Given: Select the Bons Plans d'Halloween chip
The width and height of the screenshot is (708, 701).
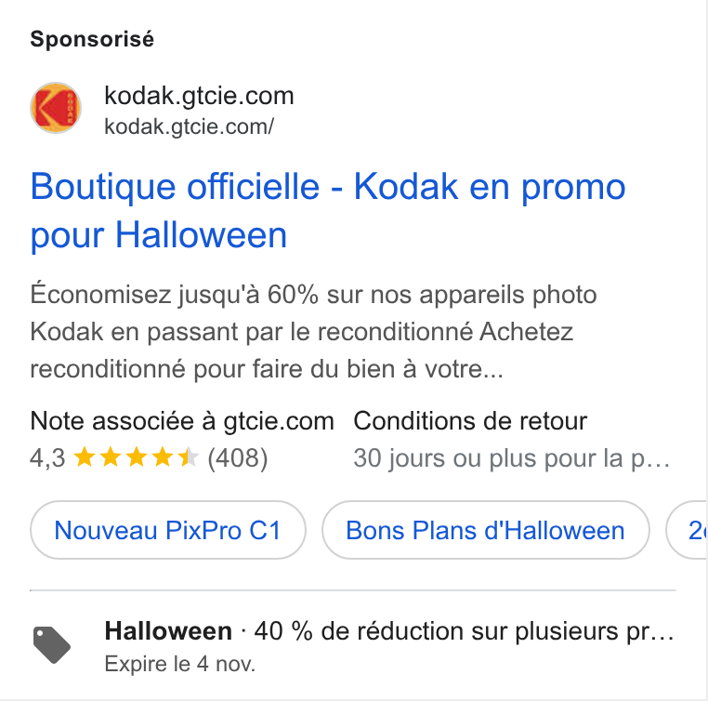Looking at the screenshot, I should (485, 530).
